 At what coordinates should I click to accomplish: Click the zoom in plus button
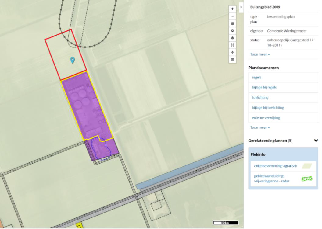(x=233, y=9)
